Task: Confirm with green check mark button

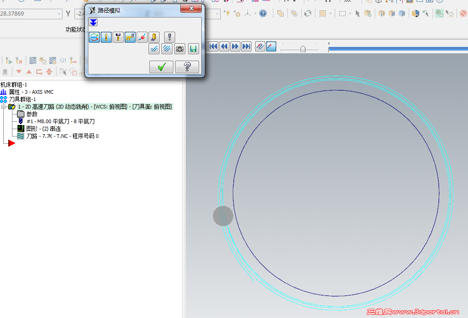Action: point(161,67)
